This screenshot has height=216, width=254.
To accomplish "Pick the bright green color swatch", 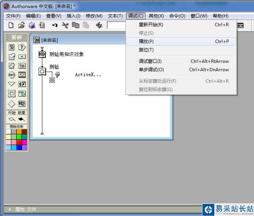I will click(x=19, y=137).
